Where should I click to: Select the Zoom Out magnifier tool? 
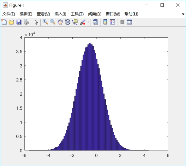coord(53,22)
